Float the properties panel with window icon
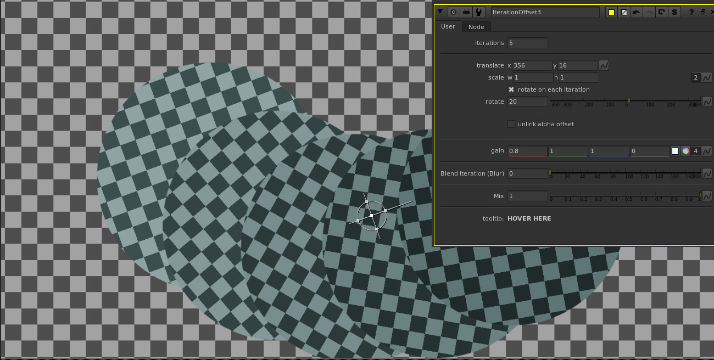714x360 pixels. click(x=702, y=12)
